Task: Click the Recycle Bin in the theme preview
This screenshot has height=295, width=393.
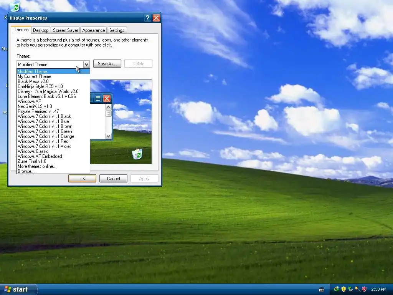Action: click(x=137, y=154)
